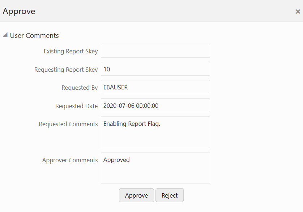Click the collapse arrow icon beside User Comments
Viewport: 303px width, 212px height.
5,35
